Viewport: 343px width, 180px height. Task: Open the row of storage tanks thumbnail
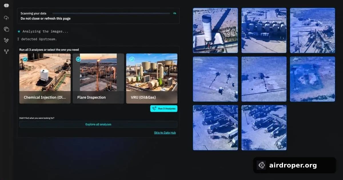point(264,30)
